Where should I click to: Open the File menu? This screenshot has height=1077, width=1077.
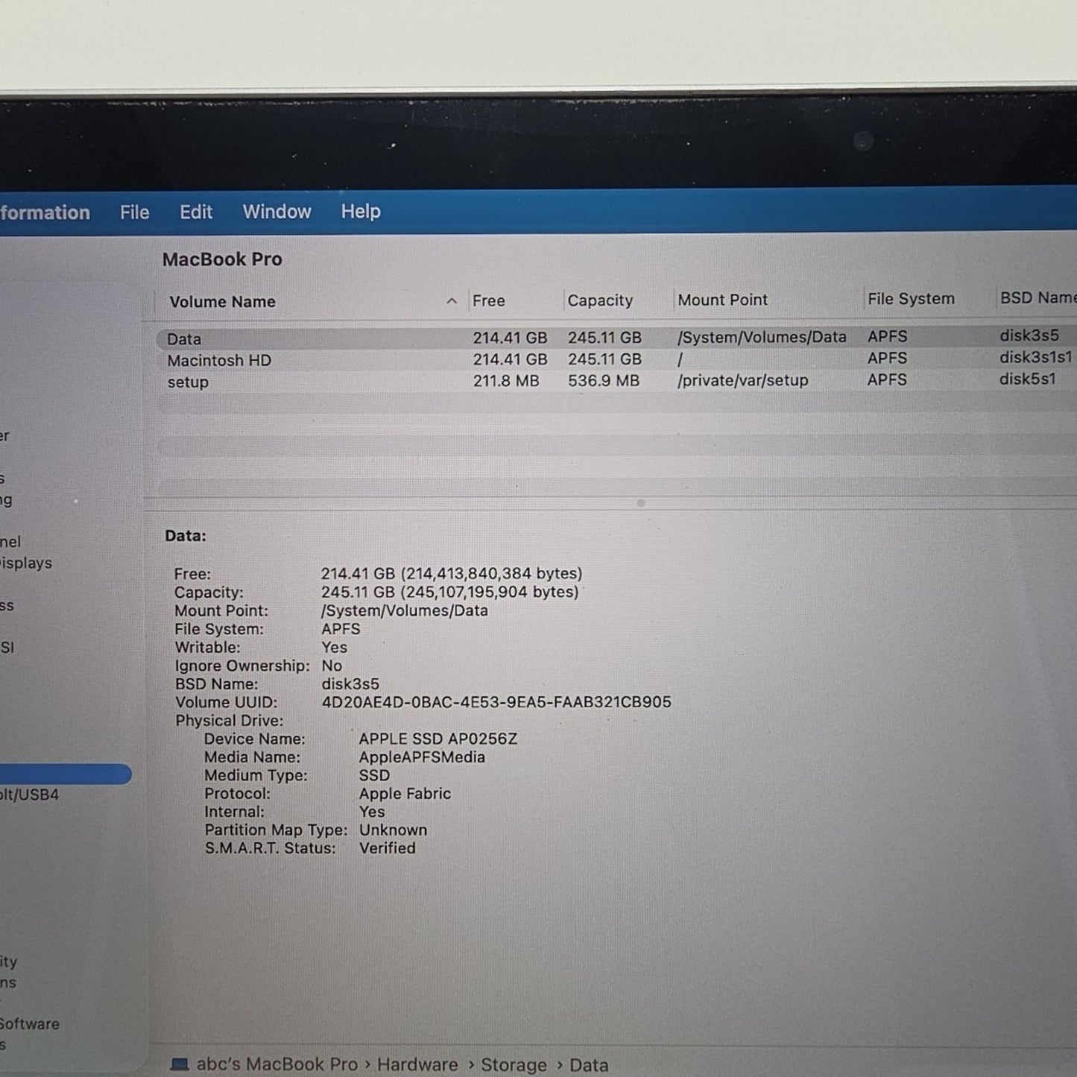tap(133, 212)
